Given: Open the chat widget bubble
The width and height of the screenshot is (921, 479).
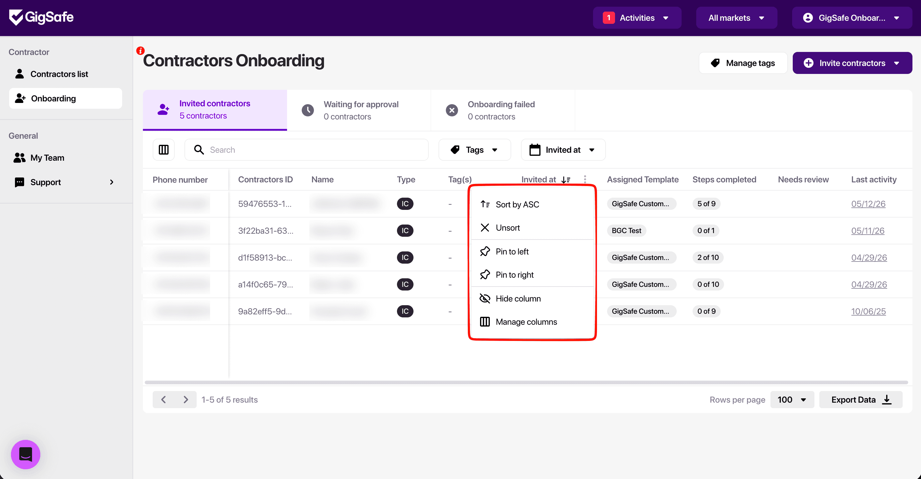Looking at the screenshot, I should click(x=26, y=454).
